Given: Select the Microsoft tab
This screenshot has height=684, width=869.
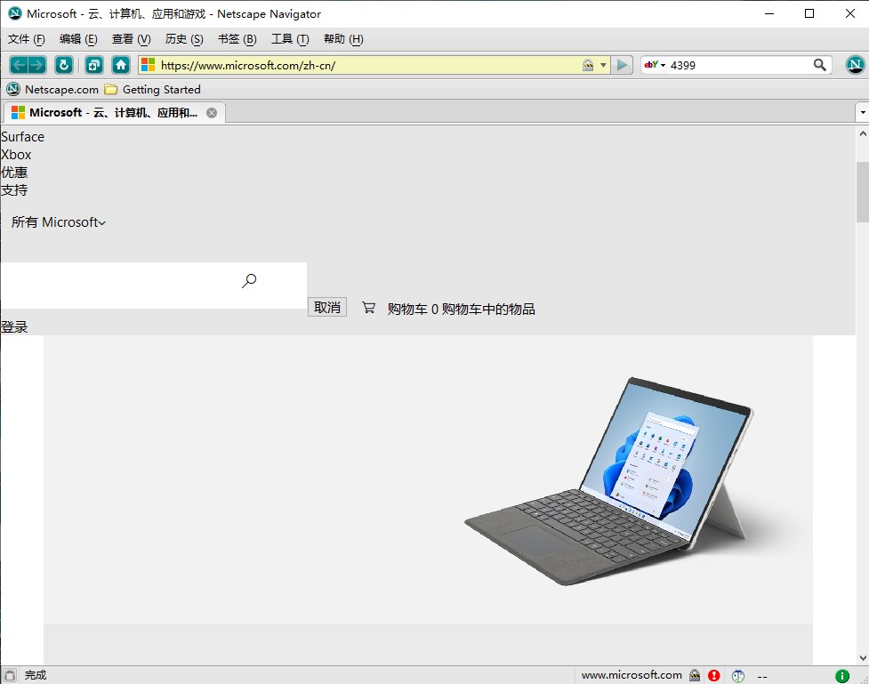Looking at the screenshot, I should pyautogui.click(x=114, y=113).
